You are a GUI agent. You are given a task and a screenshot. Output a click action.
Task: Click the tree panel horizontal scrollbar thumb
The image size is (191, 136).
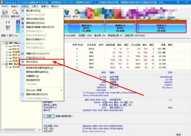[x=20, y=130]
